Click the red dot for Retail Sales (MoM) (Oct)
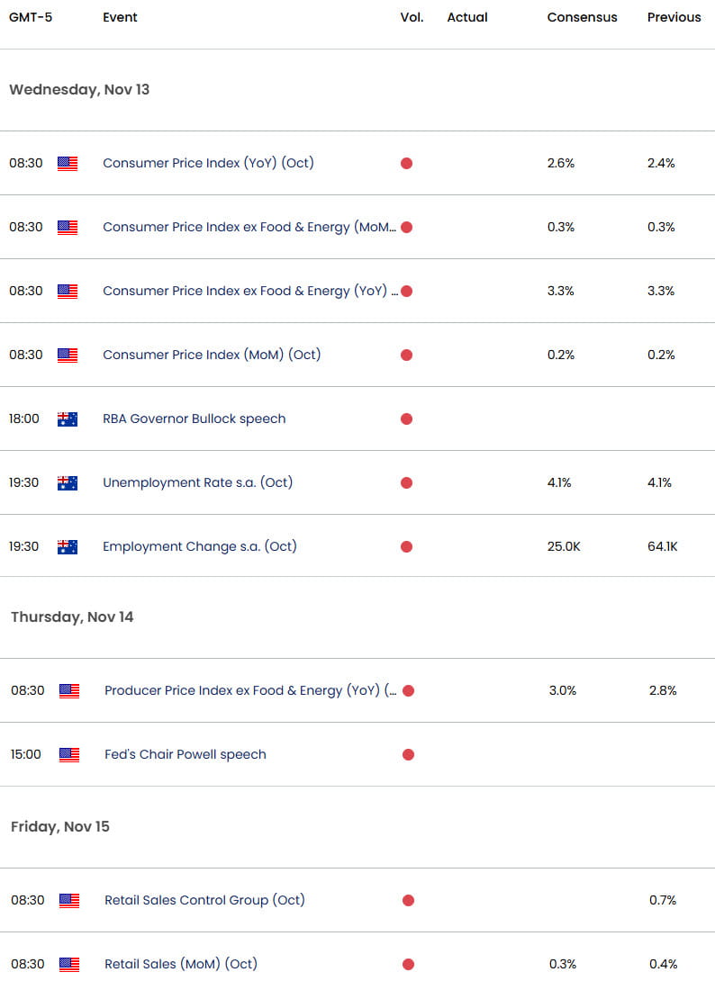The width and height of the screenshot is (715, 981). point(407,964)
